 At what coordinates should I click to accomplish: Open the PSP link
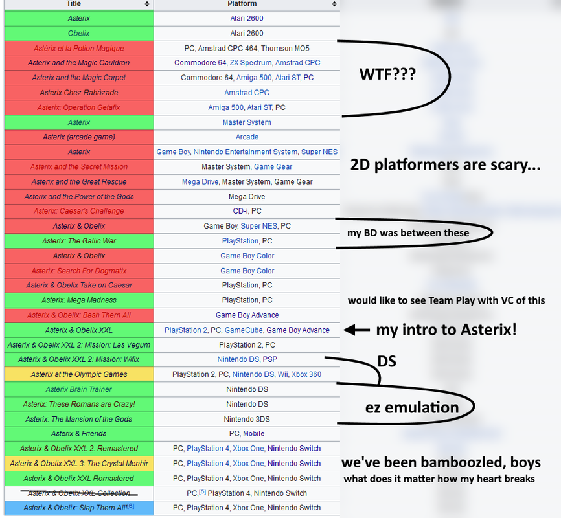[x=269, y=359]
